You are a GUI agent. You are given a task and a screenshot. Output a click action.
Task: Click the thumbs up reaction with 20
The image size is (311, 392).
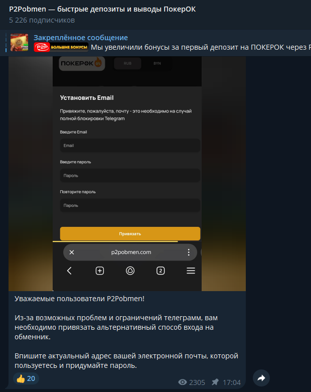26,378
